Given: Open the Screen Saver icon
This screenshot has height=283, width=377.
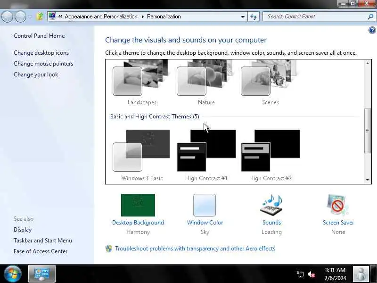Looking at the screenshot, I should pyautogui.click(x=338, y=205).
